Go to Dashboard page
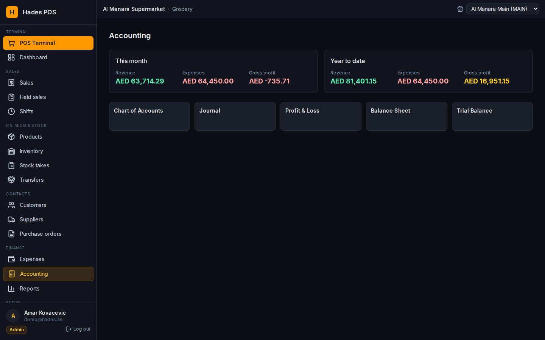The width and height of the screenshot is (545, 340). click(x=48, y=57)
